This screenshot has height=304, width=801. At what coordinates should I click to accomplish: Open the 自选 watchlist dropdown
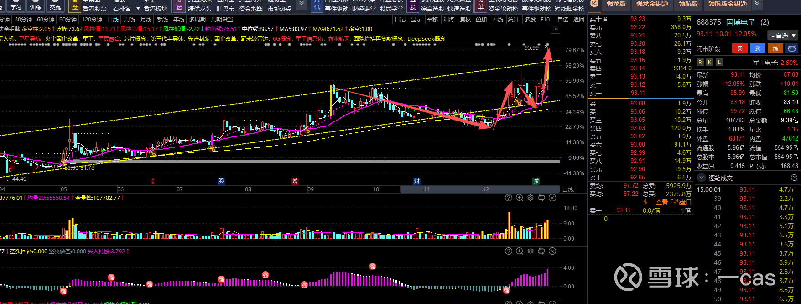(783, 35)
